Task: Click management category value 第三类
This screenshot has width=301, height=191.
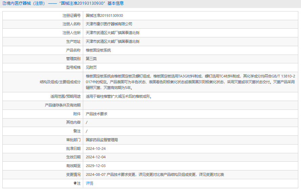Action: click(x=91, y=59)
